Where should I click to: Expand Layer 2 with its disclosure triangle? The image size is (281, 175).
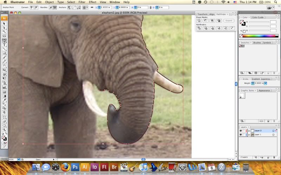[x=249, y=131]
